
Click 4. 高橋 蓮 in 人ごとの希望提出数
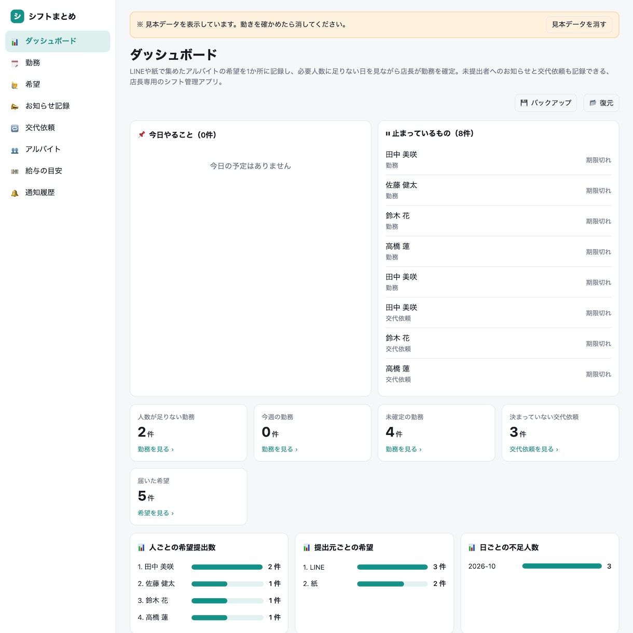pyautogui.click(x=153, y=617)
